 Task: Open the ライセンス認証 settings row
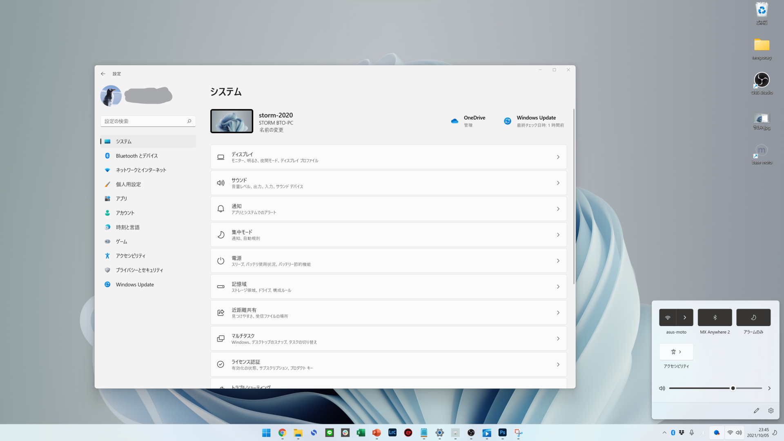[x=388, y=365]
